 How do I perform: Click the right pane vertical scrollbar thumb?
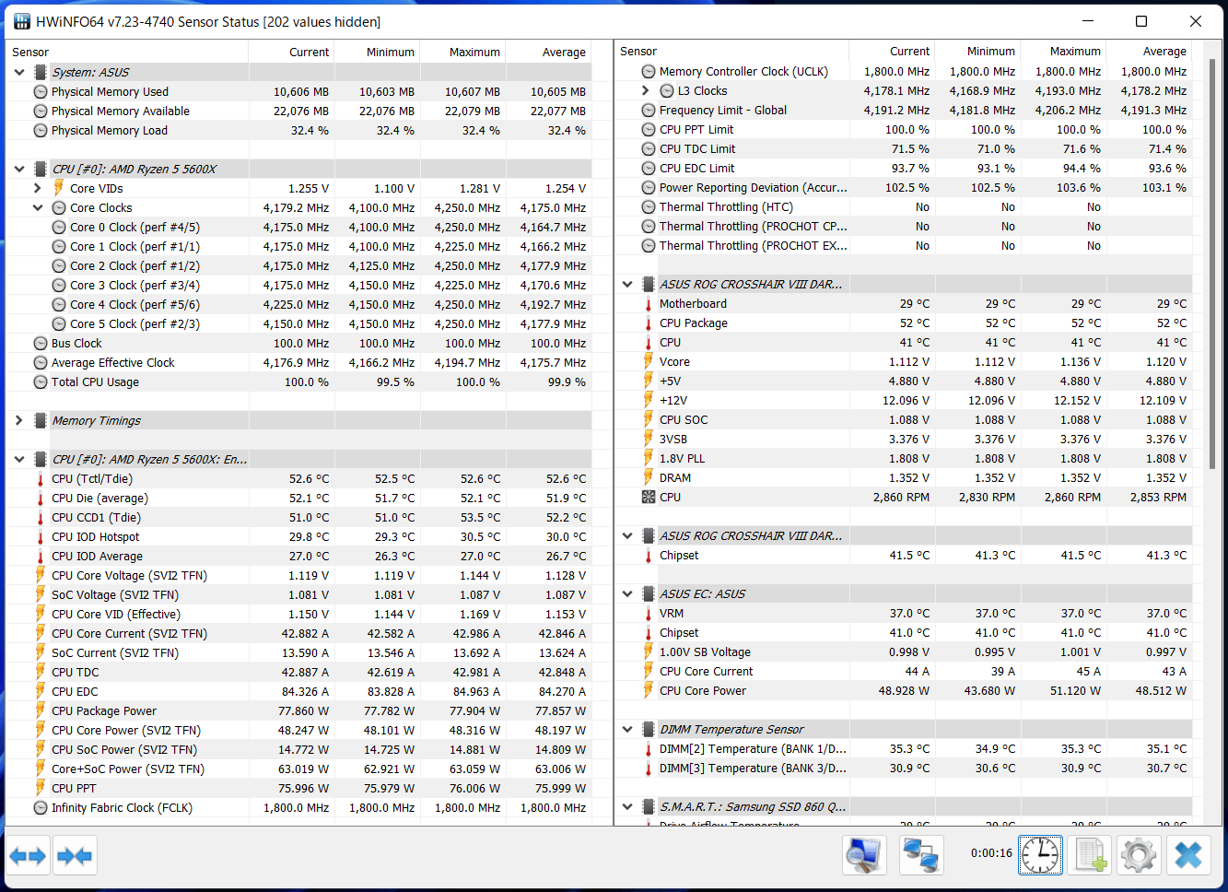click(x=1214, y=263)
